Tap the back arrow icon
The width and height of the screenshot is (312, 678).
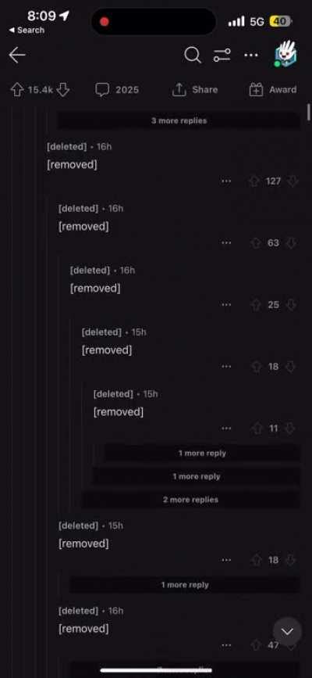[x=17, y=56]
